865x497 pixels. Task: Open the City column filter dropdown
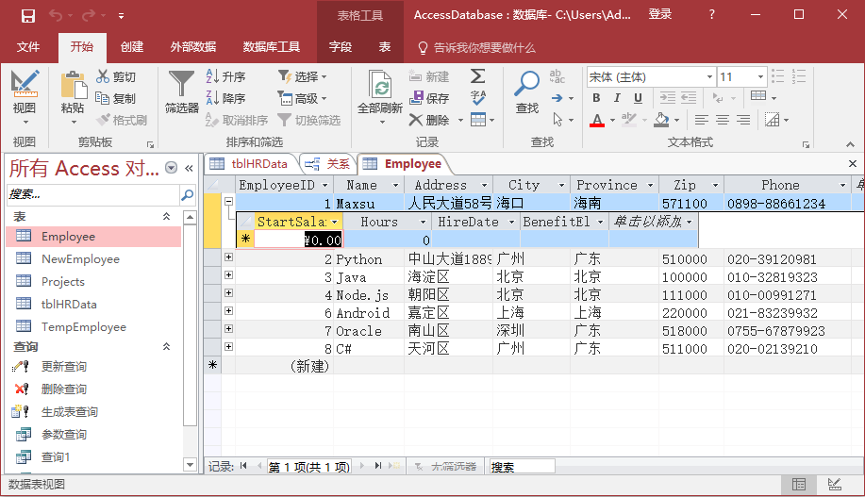point(561,186)
